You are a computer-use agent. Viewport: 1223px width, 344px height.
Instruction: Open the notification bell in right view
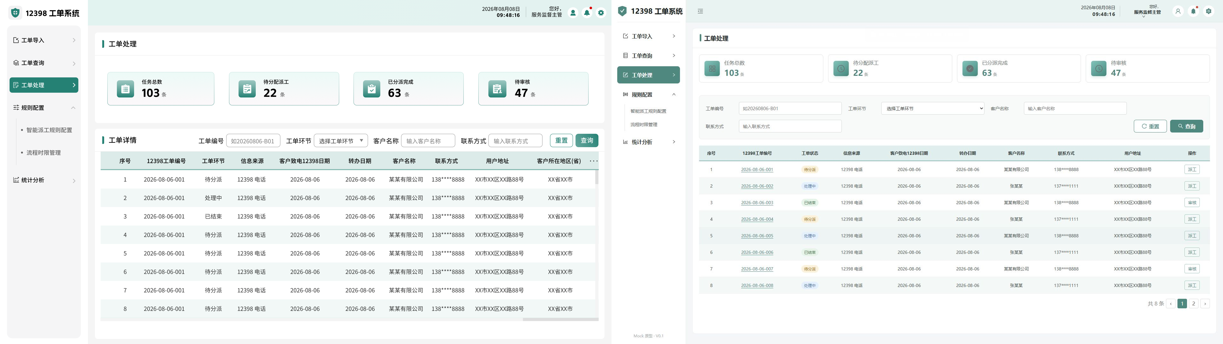(1194, 11)
